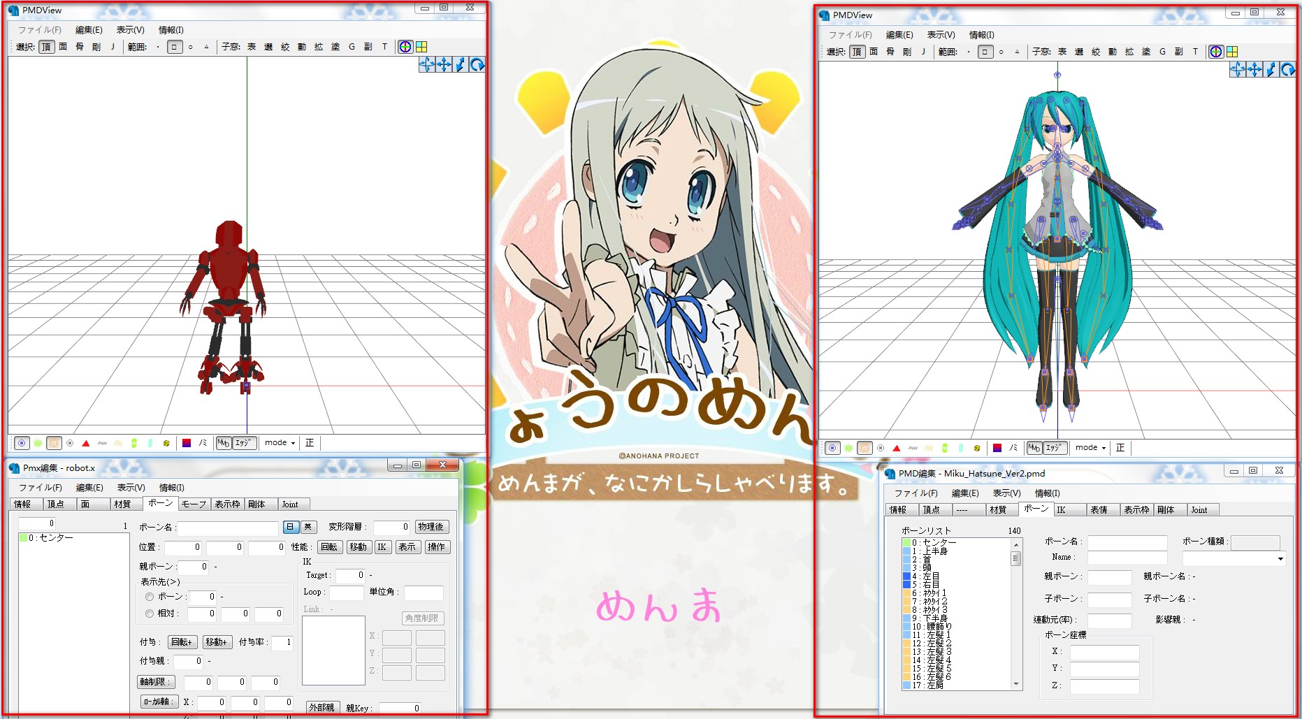Click the green scribble vertex icon in the right PMDView bottom bar
Image resolution: width=1302 pixels, height=719 pixels.
848,448
